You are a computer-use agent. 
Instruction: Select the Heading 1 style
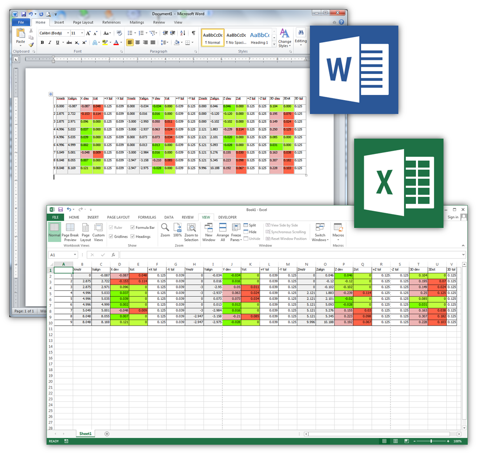(259, 38)
